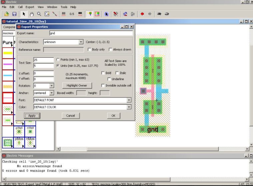Image resolution: width=253 pixels, height=186 pixels.
Task: Open the Characteristics dropdown
Action: click(81, 42)
